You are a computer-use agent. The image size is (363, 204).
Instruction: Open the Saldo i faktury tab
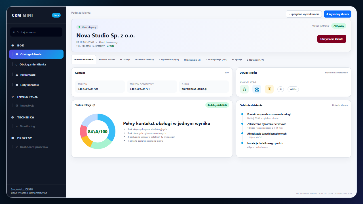[144, 60]
